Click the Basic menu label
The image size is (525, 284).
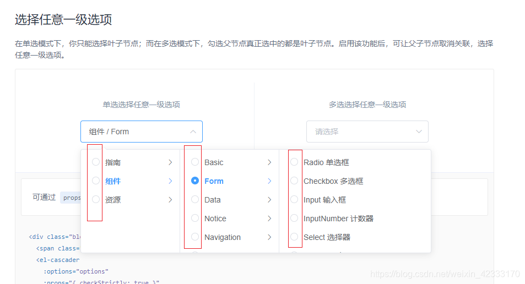tap(214, 162)
